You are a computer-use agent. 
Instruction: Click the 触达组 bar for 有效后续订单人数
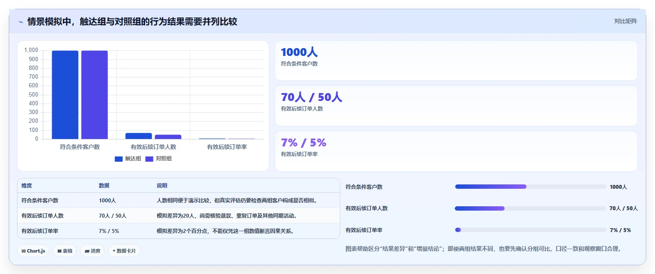pyautogui.click(x=139, y=136)
